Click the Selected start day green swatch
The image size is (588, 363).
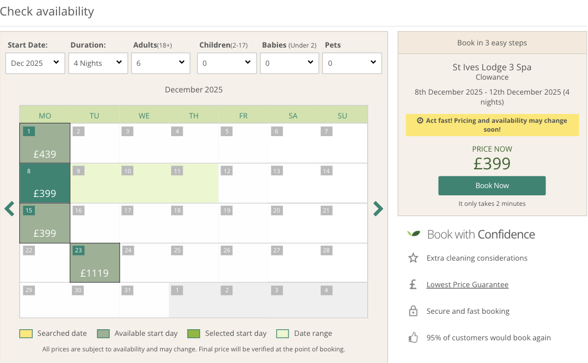click(193, 334)
